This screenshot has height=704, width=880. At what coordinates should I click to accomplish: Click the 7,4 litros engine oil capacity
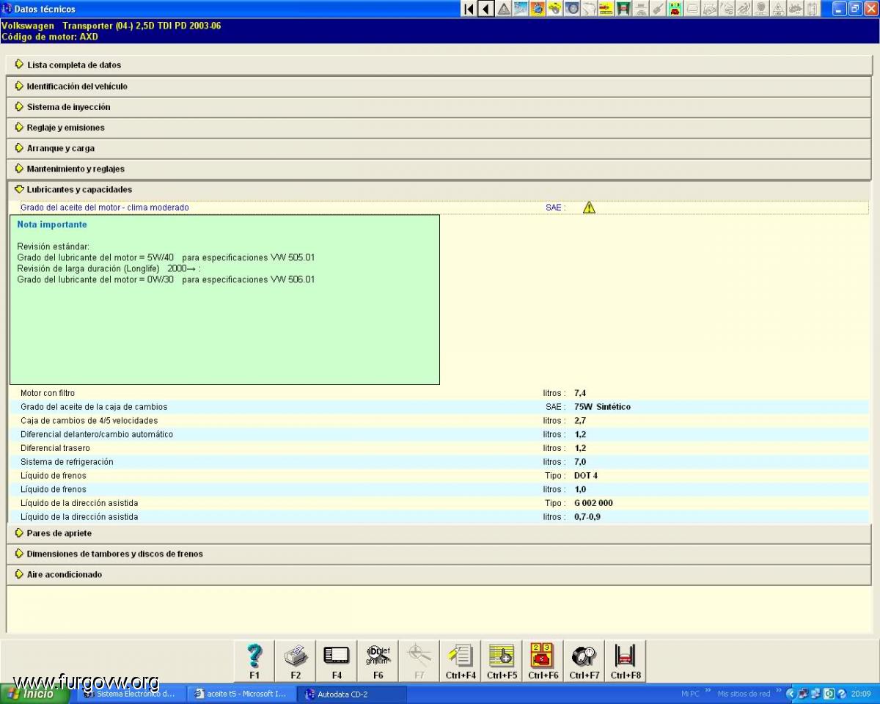580,393
